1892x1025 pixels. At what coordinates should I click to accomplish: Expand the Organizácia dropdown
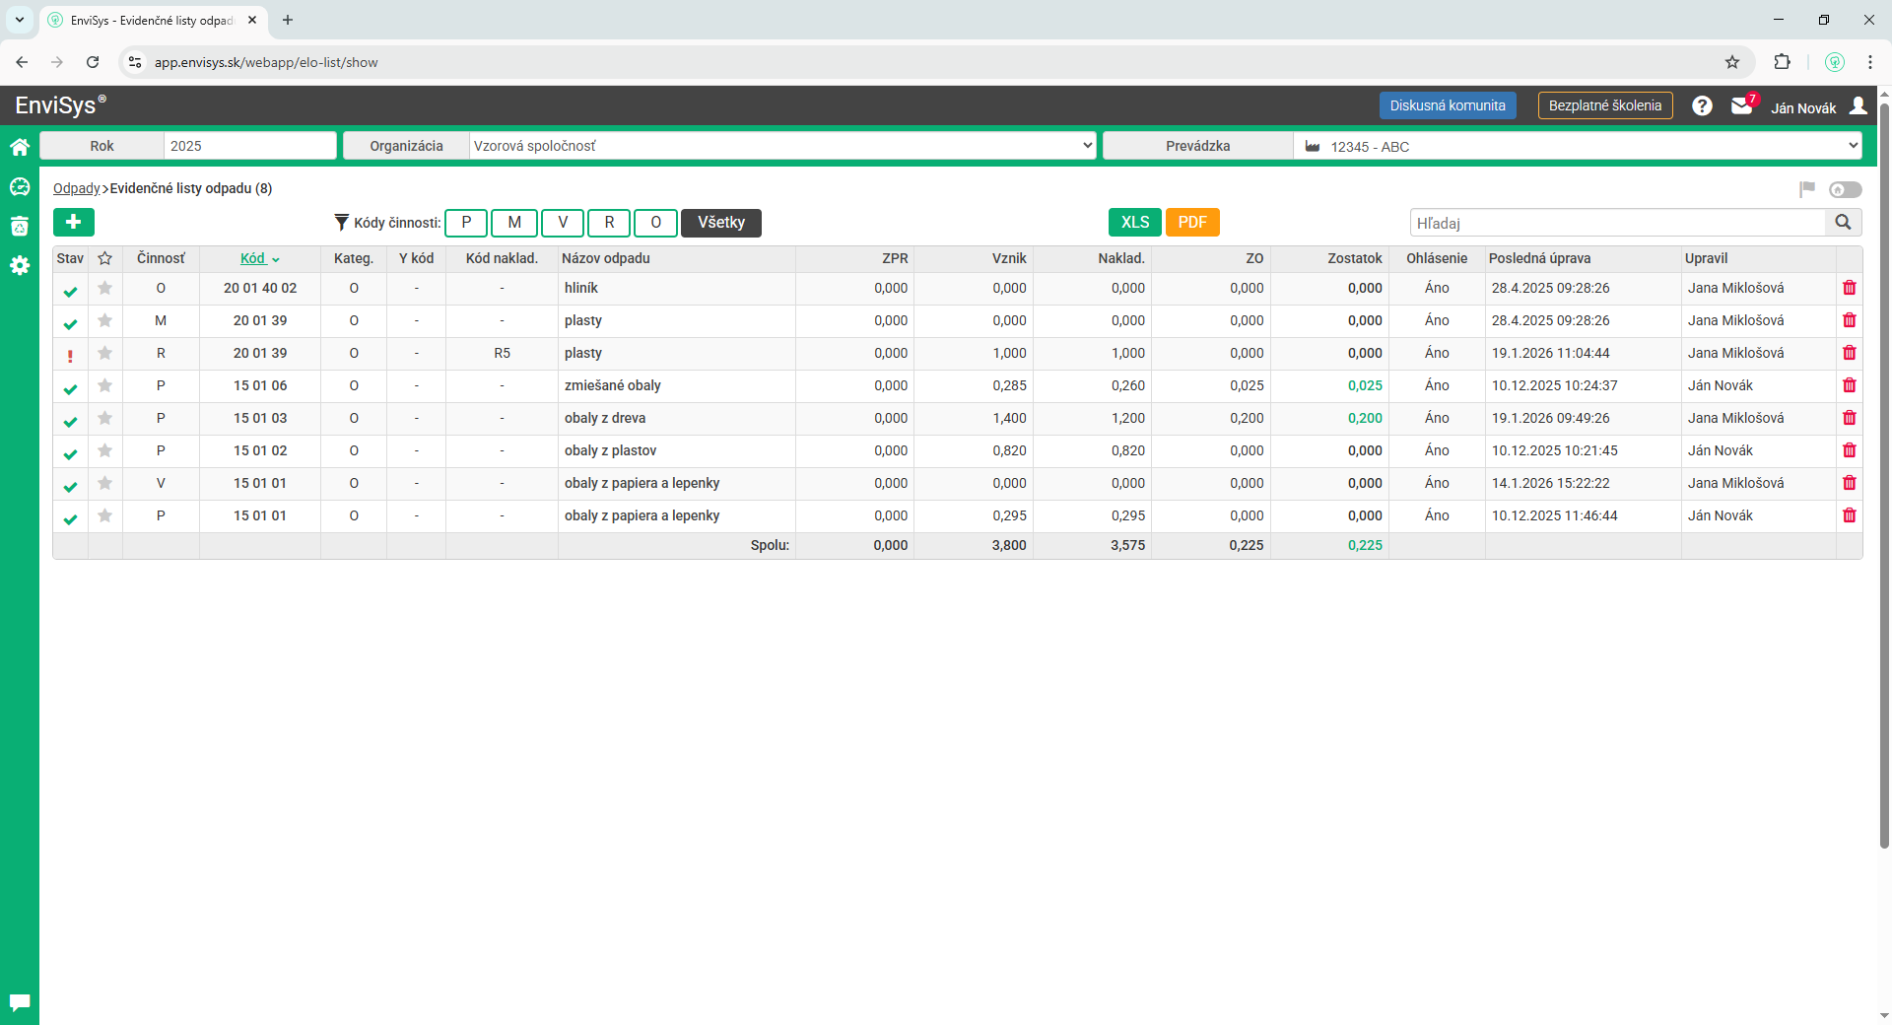pyautogui.click(x=782, y=146)
